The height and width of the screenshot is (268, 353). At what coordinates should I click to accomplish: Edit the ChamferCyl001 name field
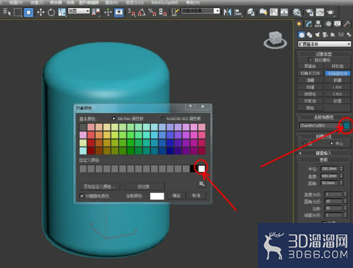320,126
